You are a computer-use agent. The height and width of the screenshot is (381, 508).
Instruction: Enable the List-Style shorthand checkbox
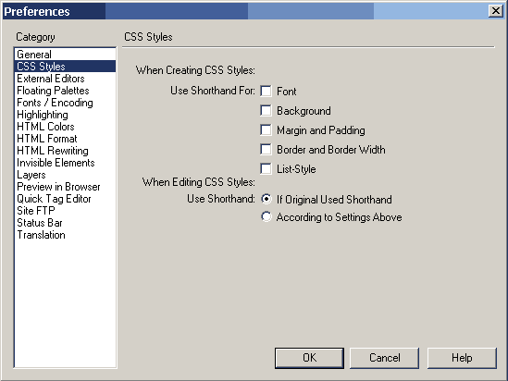pyautogui.click(x=266, y=169)
